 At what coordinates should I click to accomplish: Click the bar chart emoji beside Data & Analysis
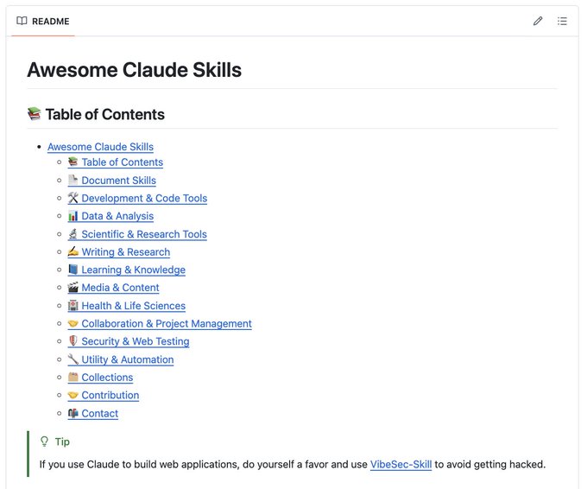pos(73,216)
